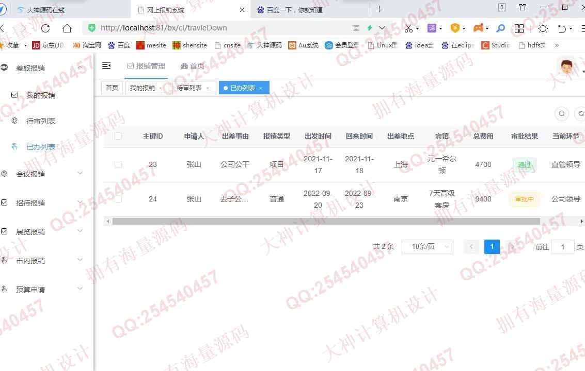Expand the 会议报销 menu group

coord(80,173)
